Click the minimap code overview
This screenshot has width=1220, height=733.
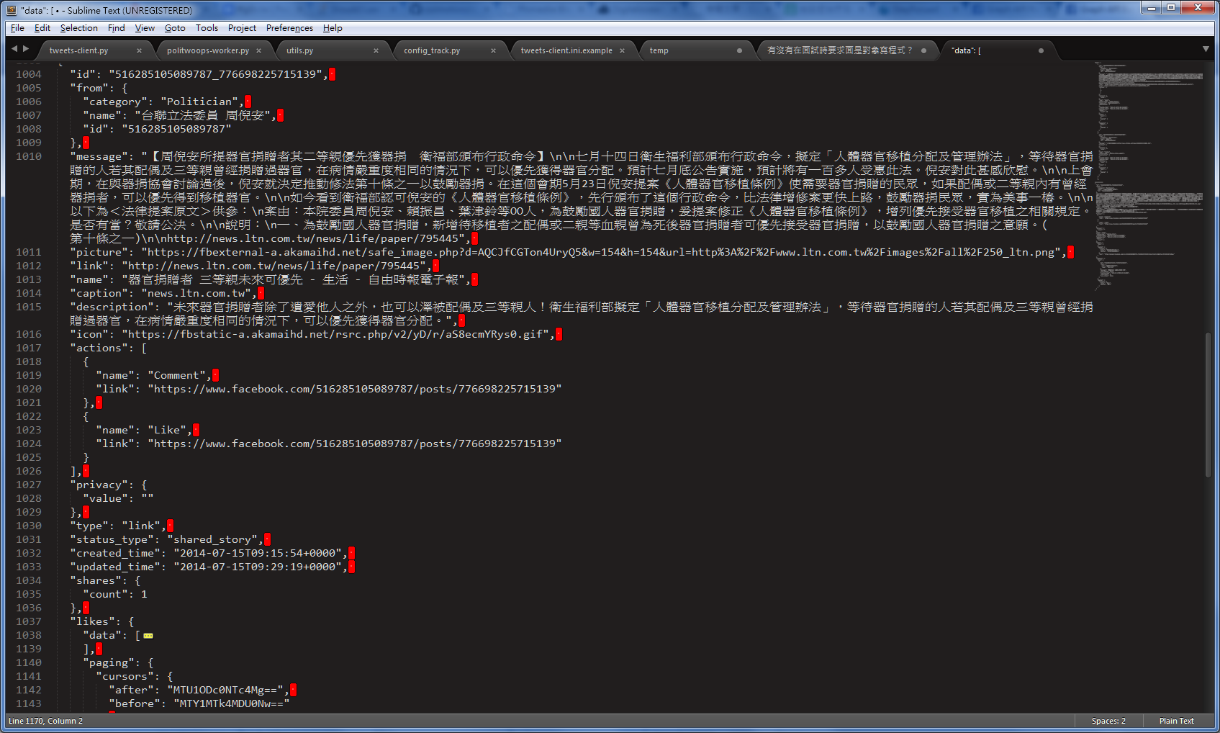[1148, 173]
